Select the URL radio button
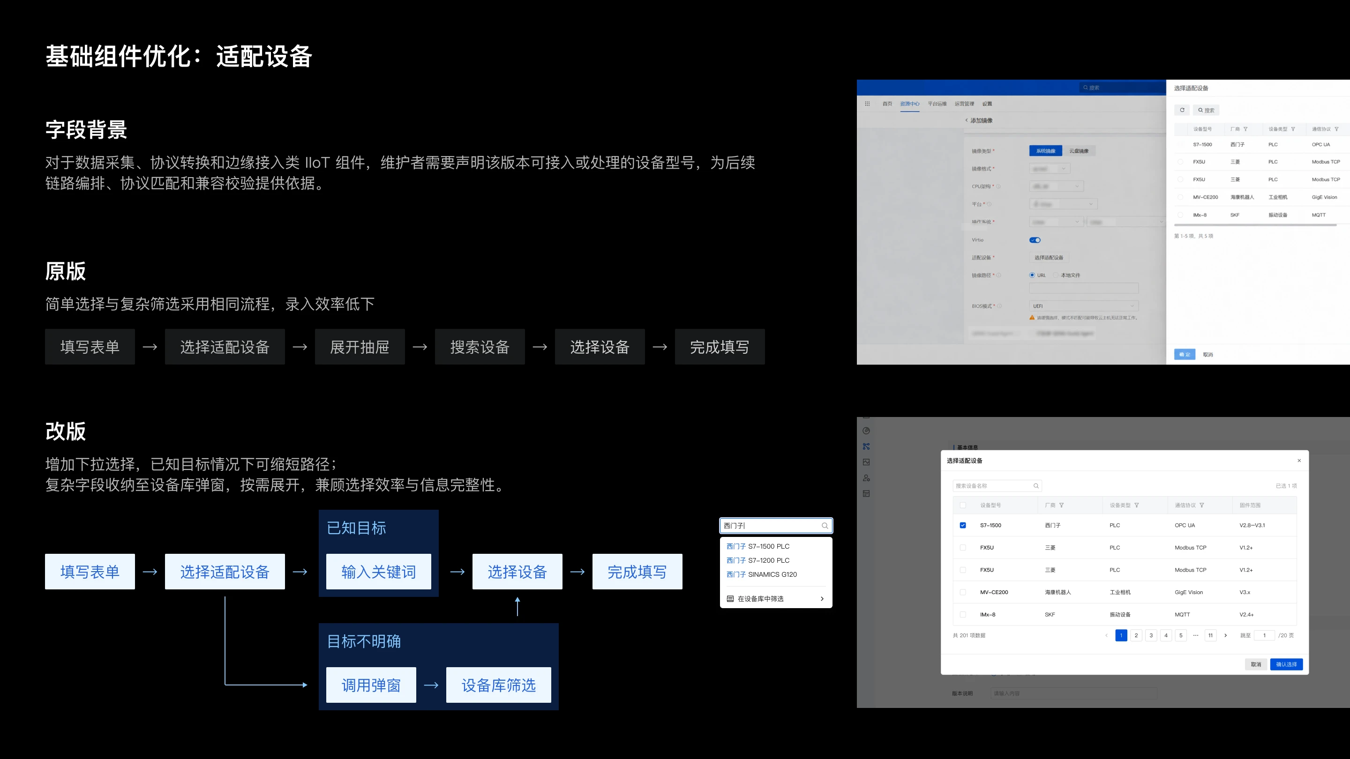Viewport: 1350px width, 759px height. 1032,275
